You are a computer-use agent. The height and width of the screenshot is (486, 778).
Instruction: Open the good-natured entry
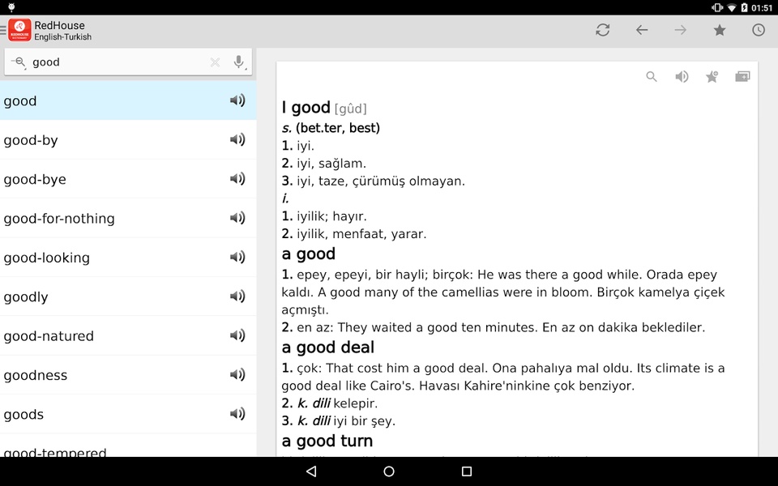coord(128,335)
